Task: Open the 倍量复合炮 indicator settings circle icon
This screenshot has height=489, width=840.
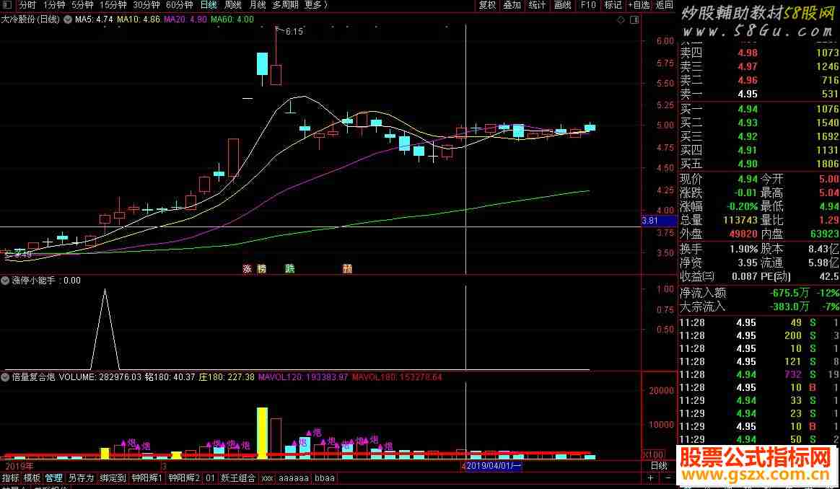Action: click(x=5, y=377)
